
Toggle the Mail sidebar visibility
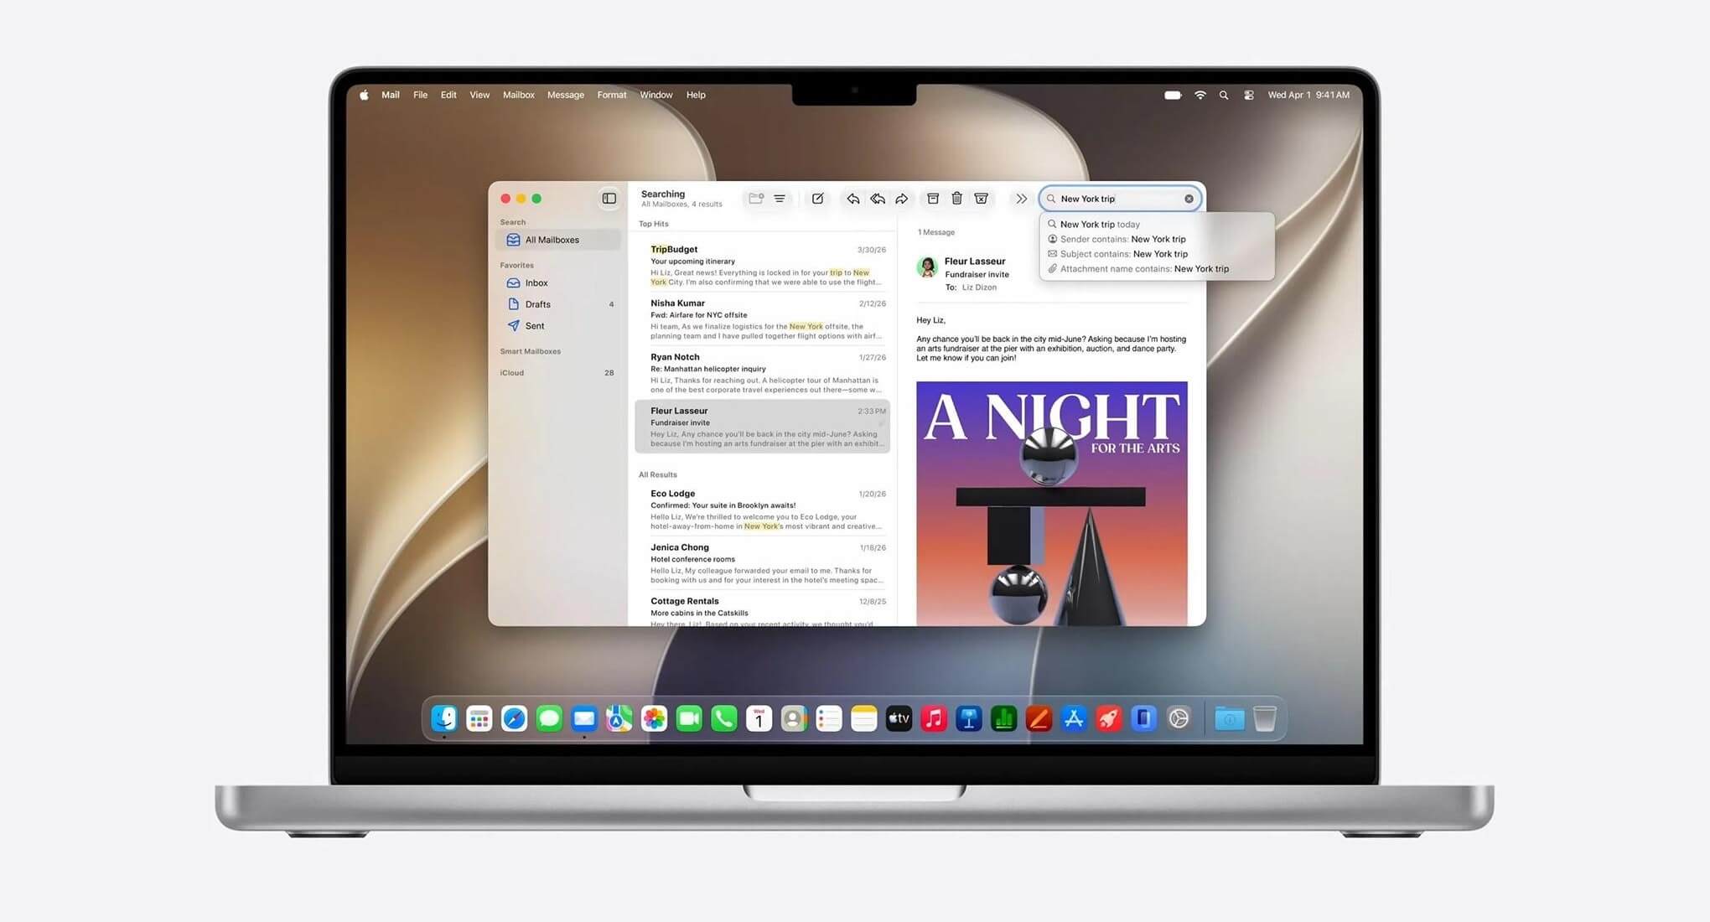[609, 199]
